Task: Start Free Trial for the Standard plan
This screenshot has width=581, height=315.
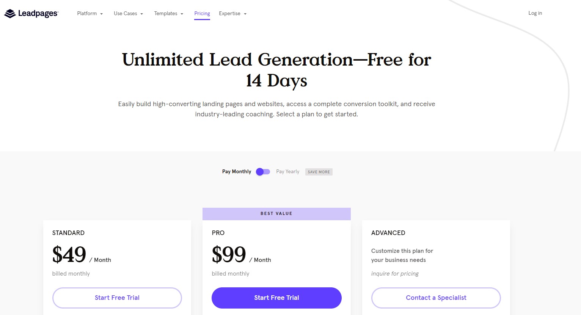Action: (117, 298)
